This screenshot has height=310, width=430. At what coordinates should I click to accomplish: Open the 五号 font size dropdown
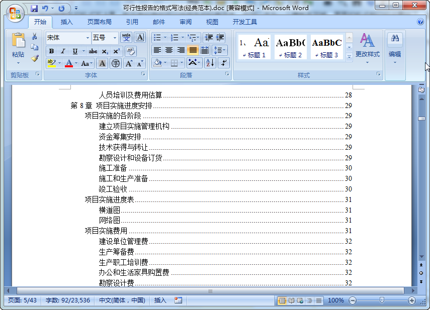(x=115, y=38)
